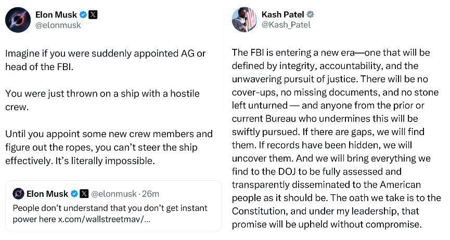Viewport: 450px width, 240px height.
Task: Click the @elonmusk handle under the main name
Action: click(x=57, y=25)
